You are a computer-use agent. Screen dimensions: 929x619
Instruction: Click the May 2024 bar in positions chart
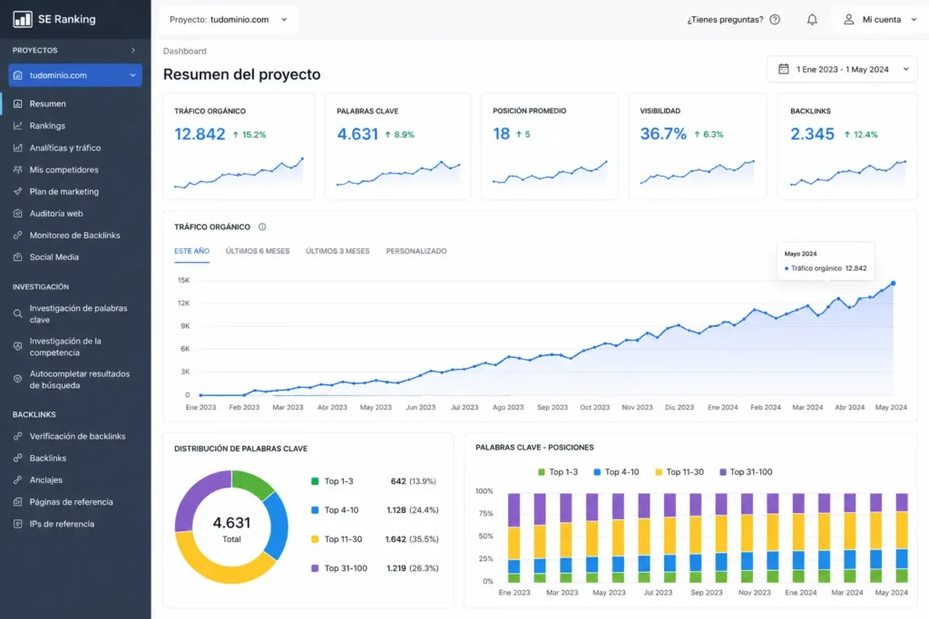[x=902, y=538]
